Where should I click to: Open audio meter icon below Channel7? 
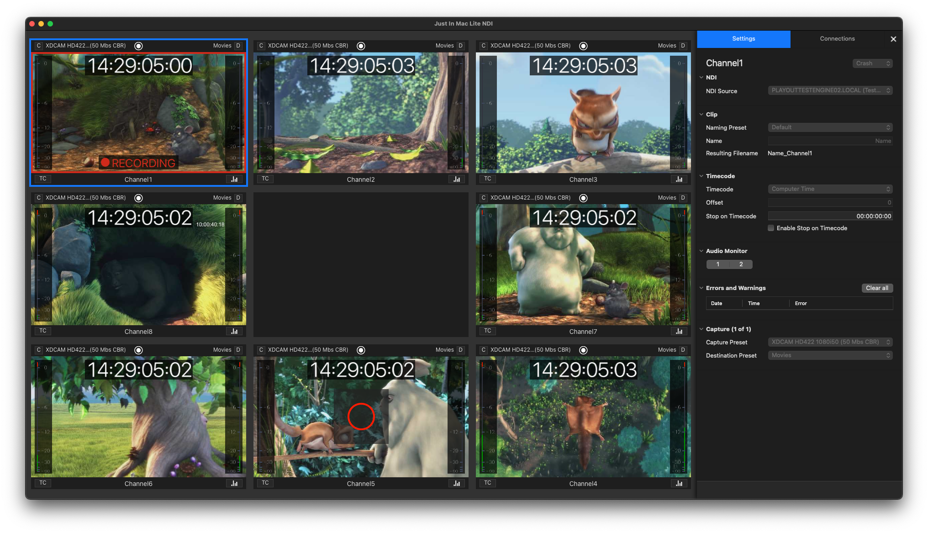pos(679,331)
